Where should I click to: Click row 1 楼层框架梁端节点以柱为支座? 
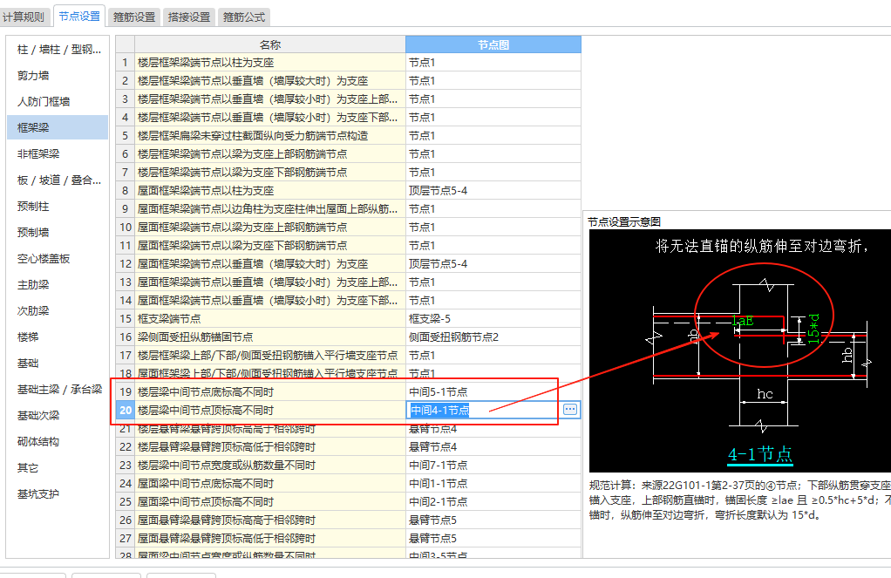coord(270,63)
